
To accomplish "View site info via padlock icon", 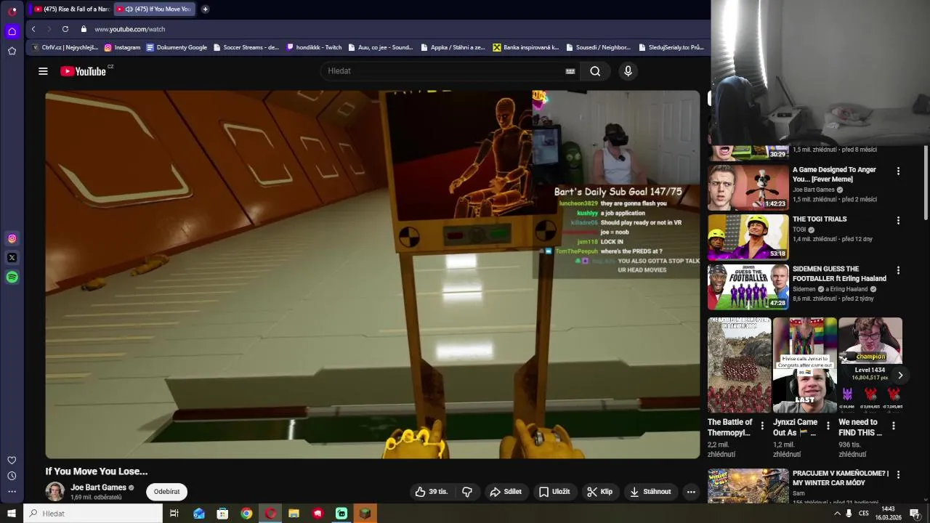I will [x=84, y=29].
